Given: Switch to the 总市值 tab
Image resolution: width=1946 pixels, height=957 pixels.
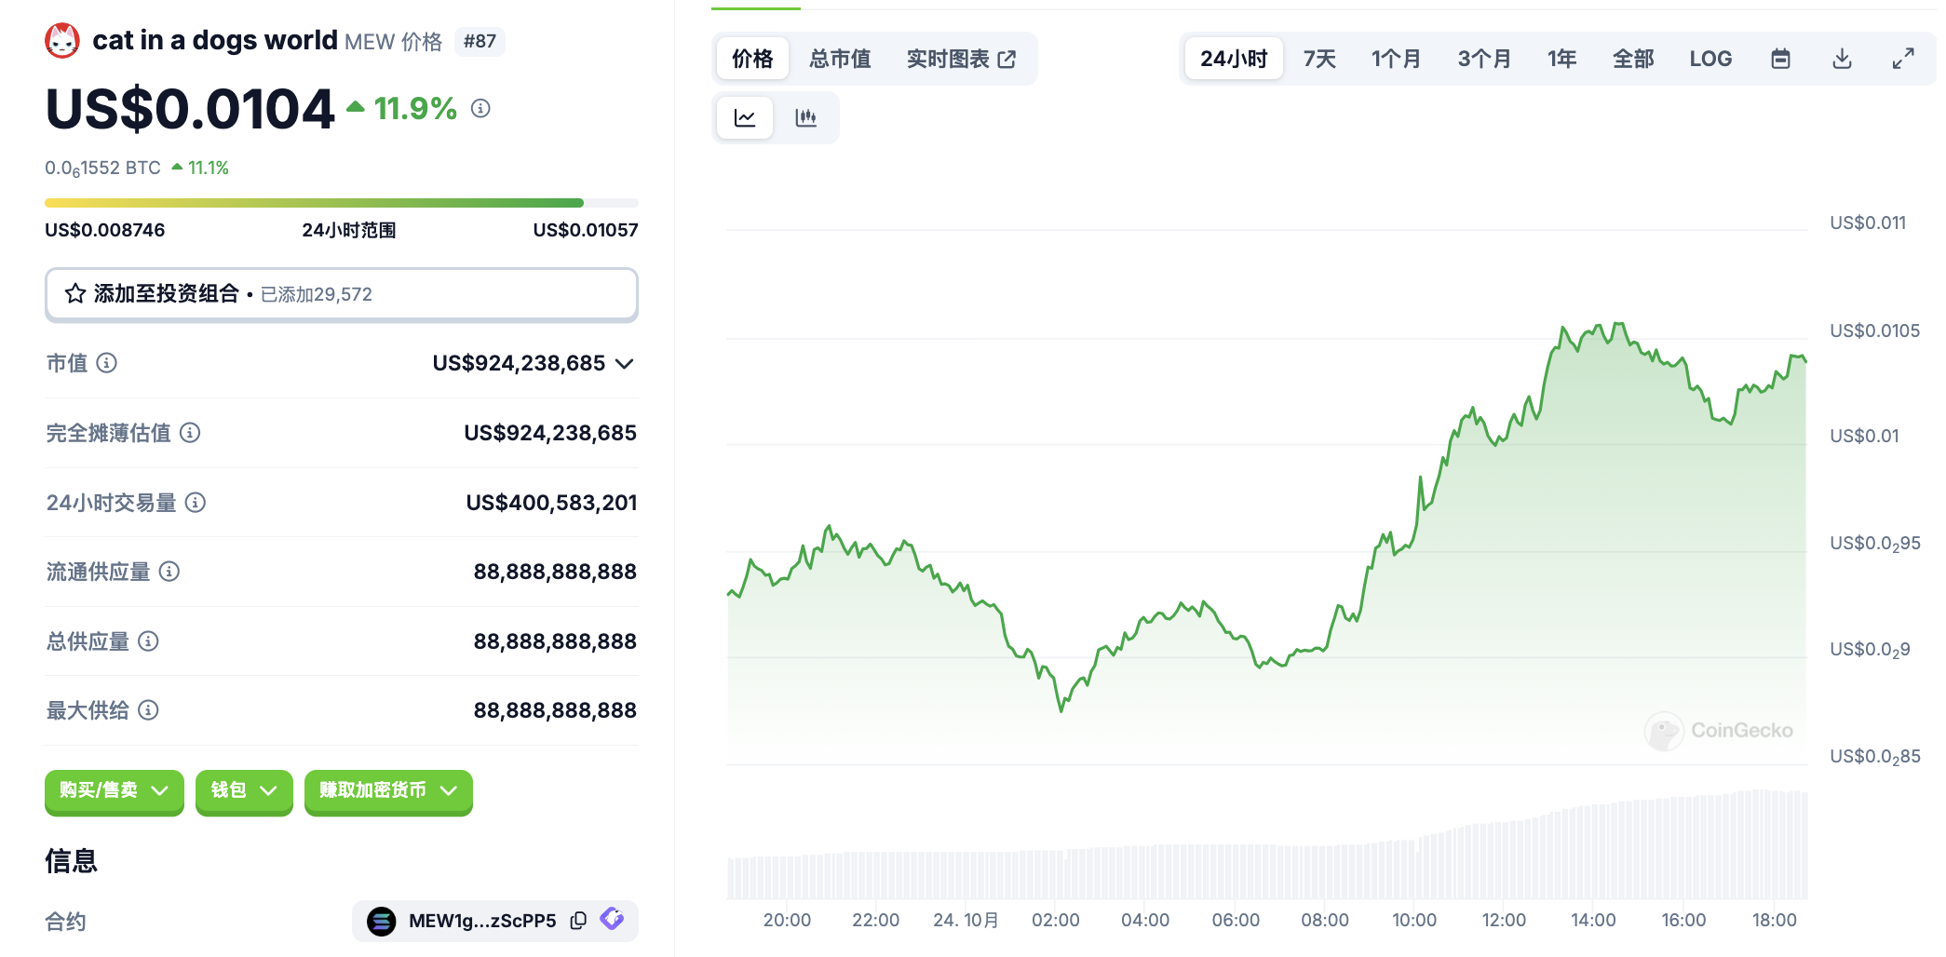Looking at the screenshot, I should click(840, 60).
